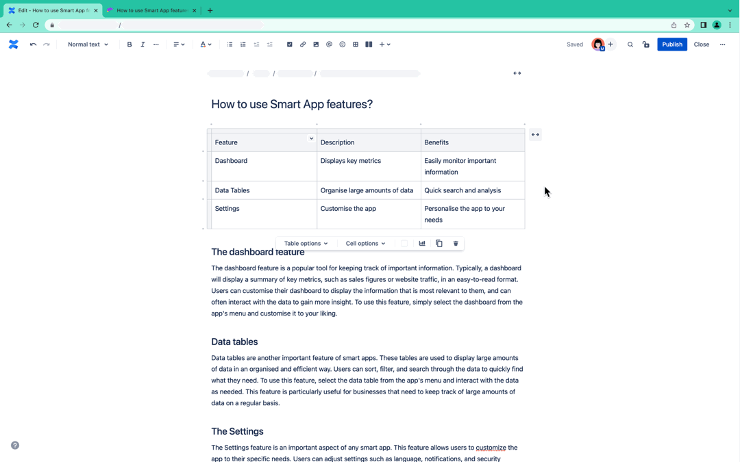Insert an image or file
Screen dimensions: 740x462
pos(316,44)
